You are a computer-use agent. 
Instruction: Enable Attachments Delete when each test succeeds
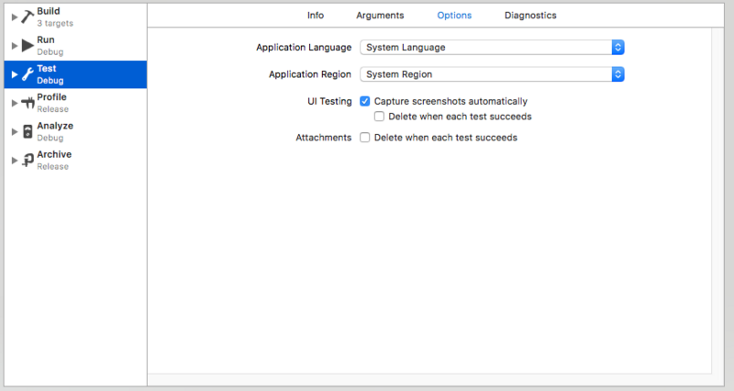[x=364, y=137]
